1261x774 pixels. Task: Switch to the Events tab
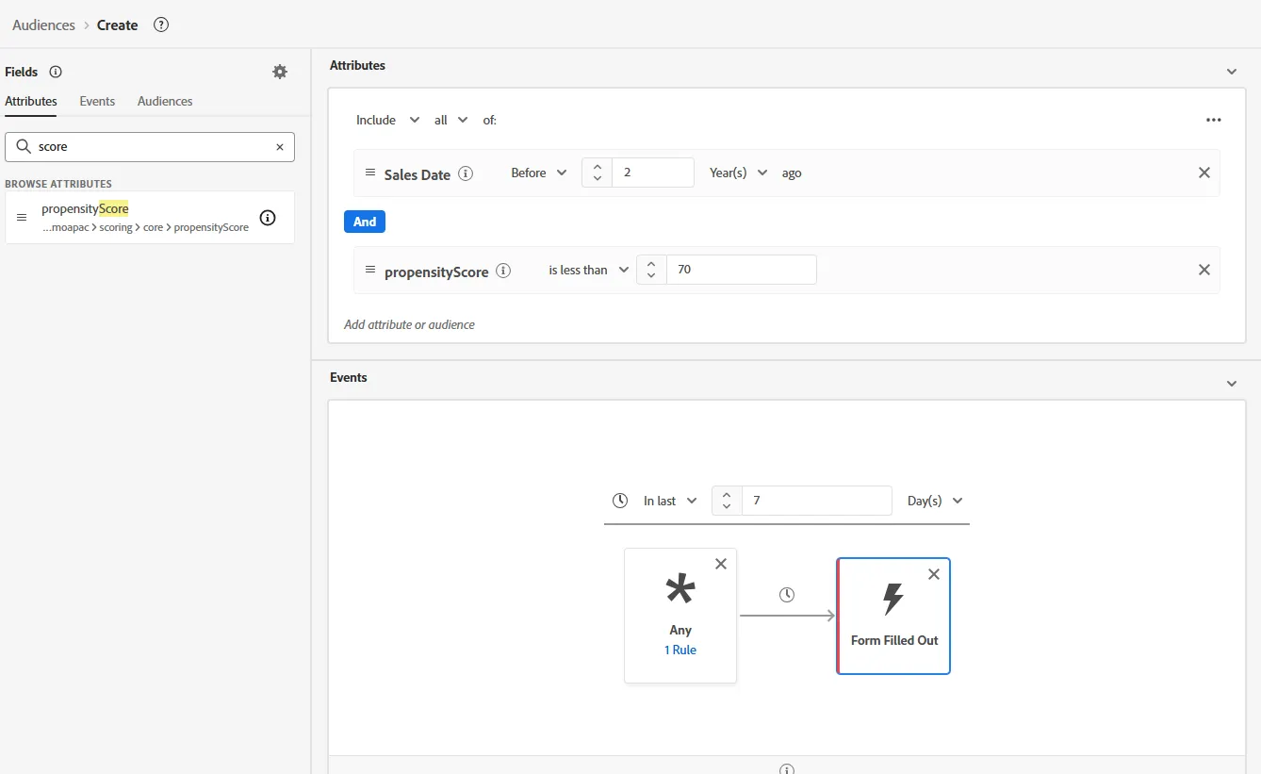[x=97, y=101]
